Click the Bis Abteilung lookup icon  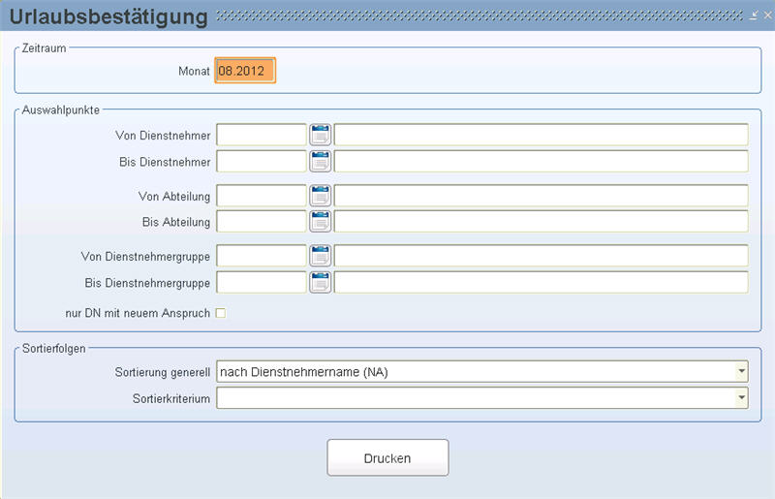(x=320, y=222)
